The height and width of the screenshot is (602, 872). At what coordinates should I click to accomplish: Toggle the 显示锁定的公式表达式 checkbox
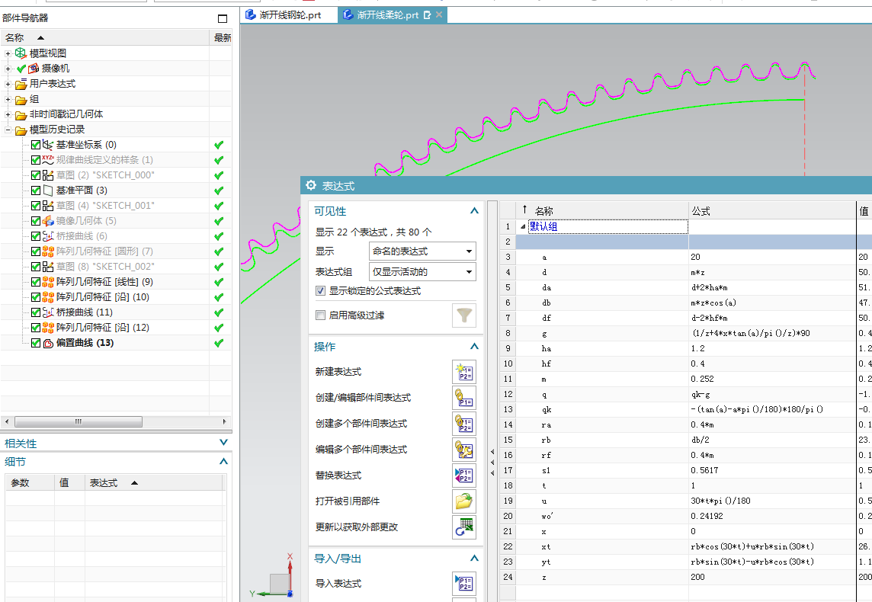pos(320,291)
